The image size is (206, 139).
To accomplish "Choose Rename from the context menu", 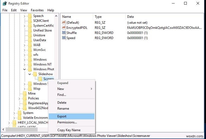I will 72,108.
